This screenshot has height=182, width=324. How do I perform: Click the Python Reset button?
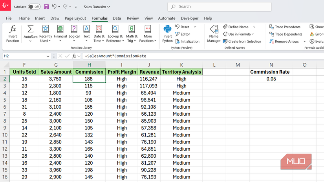(x=182, y=27)
